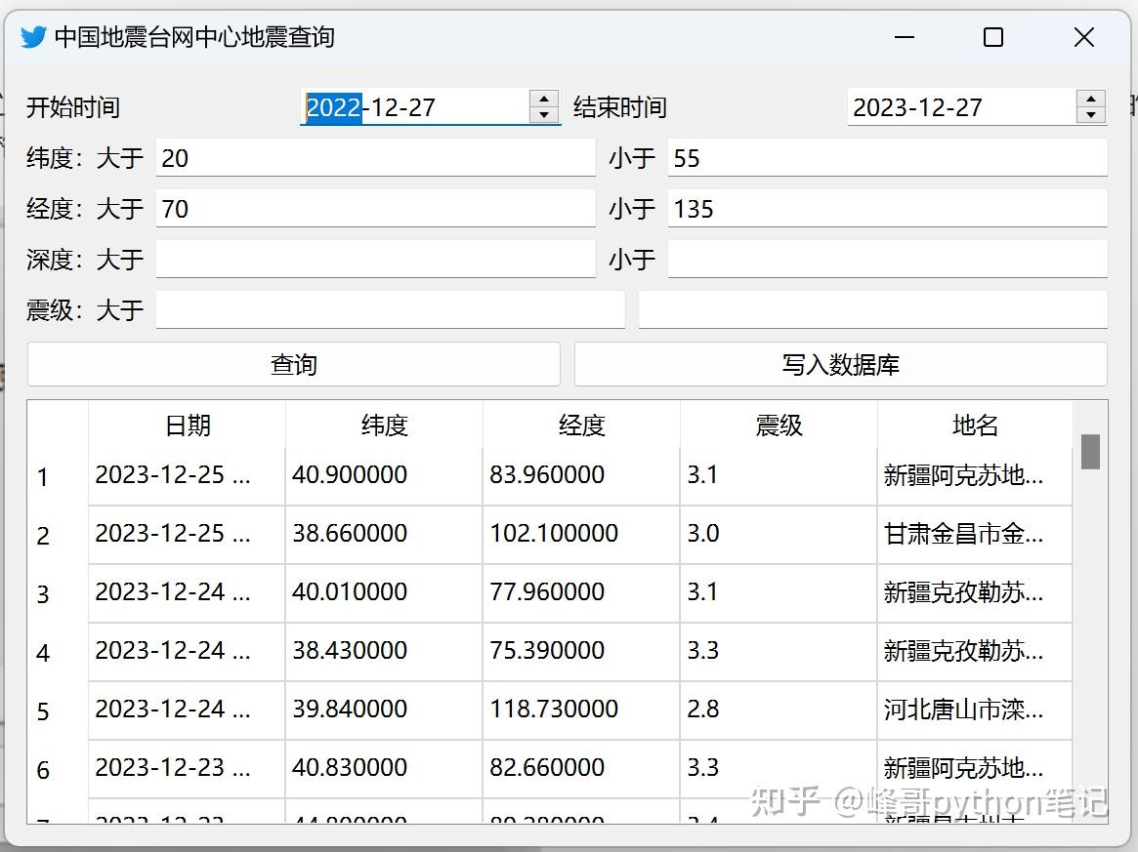Screen dimensions: 1138x852
Task: Sort by the 纬度 column header
Action: 385,425
